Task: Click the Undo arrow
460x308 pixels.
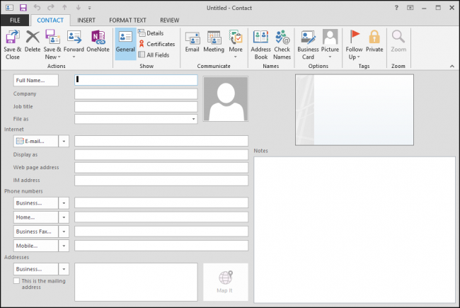Action: [x=37, y=8]
